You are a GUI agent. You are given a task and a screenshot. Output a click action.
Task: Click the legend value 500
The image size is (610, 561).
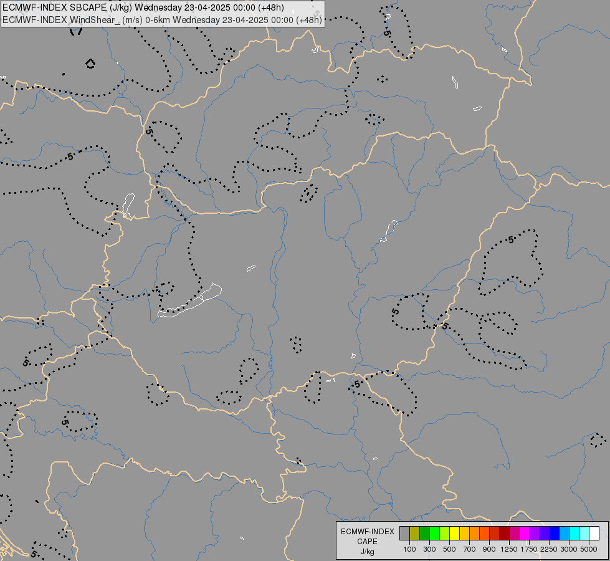click(x=449, y=549)
